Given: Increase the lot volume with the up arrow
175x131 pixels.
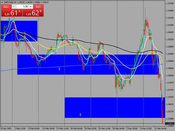Looking at the screenshot, I should point(31,7).
